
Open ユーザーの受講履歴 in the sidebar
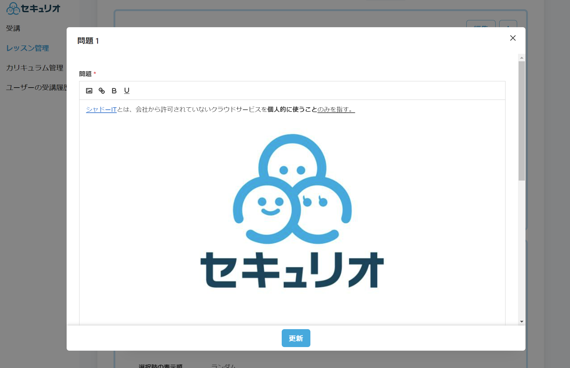(x=36, y=88)
